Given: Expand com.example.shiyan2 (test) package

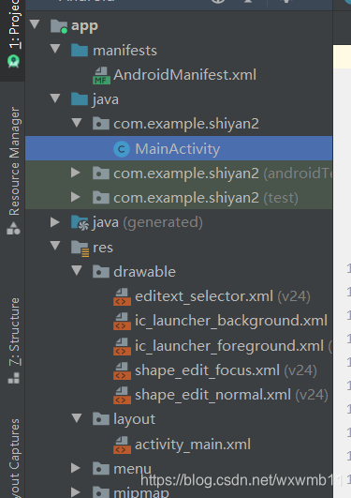Looking at the screenshot, I should pos(76,197).
